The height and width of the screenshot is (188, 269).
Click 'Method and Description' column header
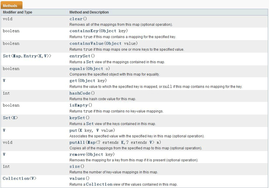tap(89, 12)
